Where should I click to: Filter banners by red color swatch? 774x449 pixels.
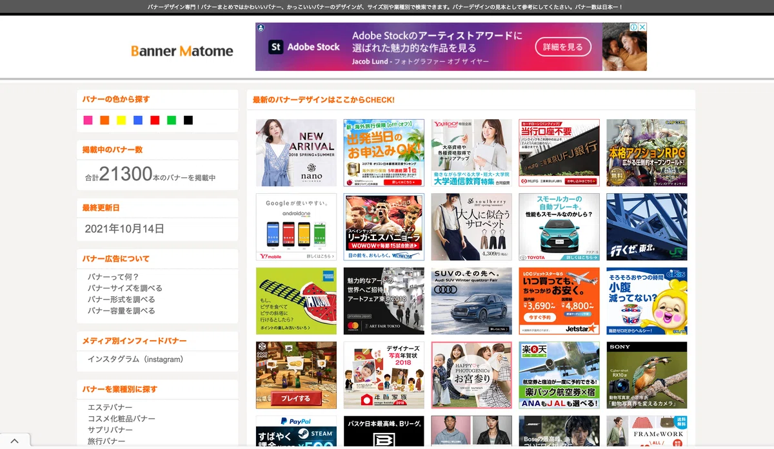tap(155, 120)
